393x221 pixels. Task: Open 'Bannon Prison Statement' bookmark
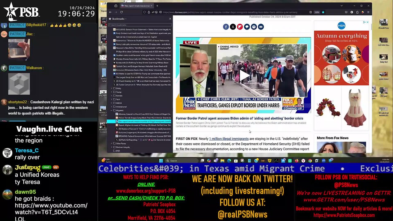[142, 29]
